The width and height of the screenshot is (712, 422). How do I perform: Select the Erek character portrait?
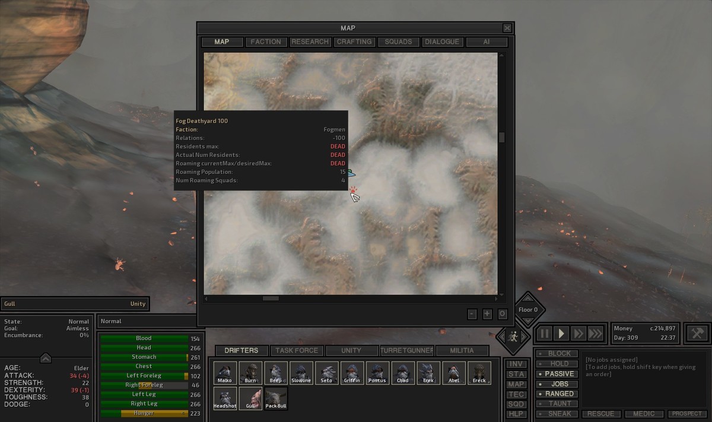pyautogui.click(x=428, y=373)
